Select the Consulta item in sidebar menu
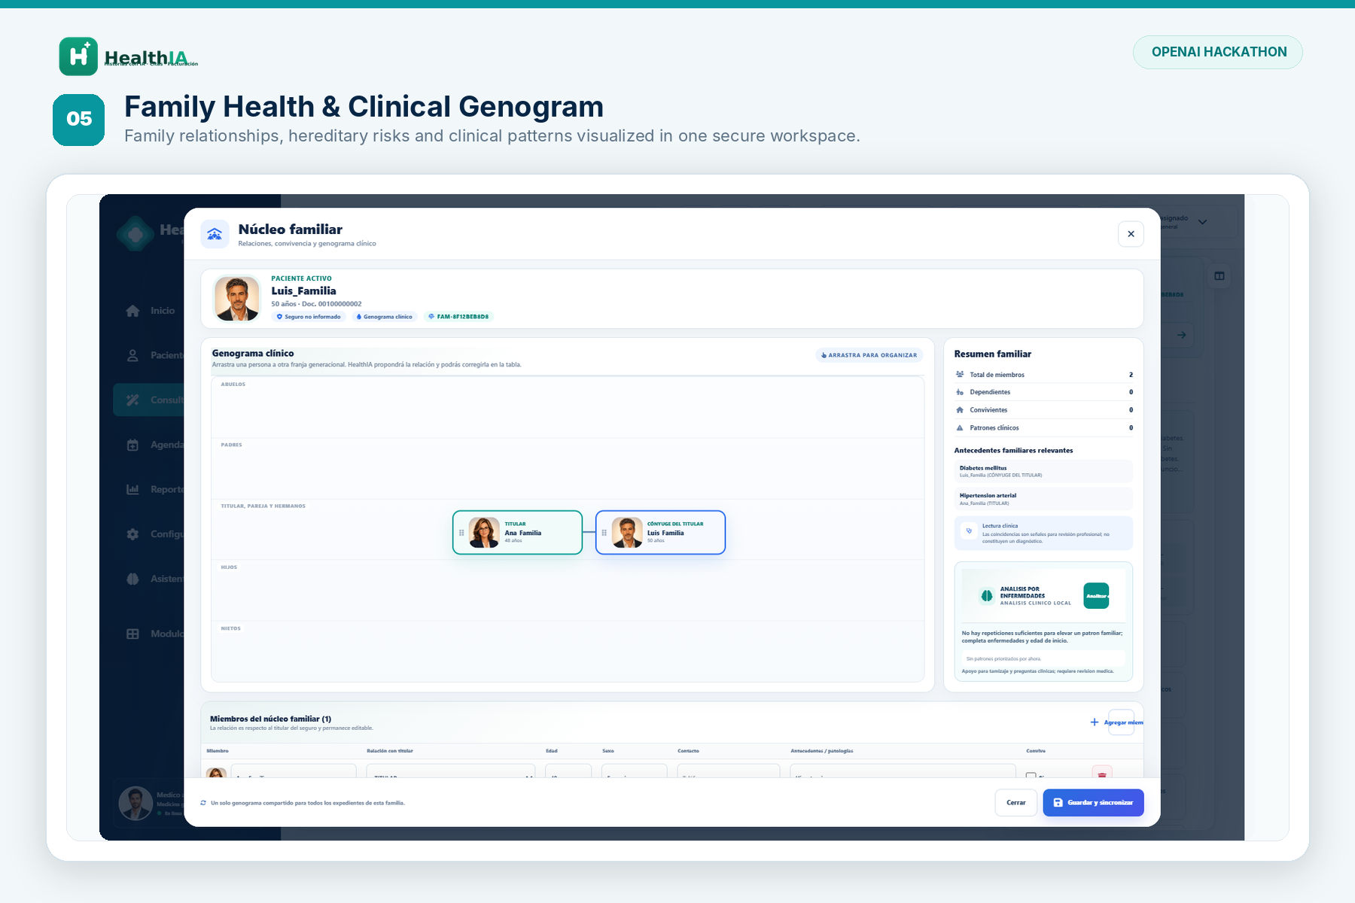The width and height of the screenshot is (1355, 903). pos(149,400)
